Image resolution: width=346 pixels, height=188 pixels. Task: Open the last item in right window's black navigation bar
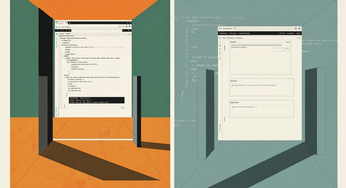coord(298,34)
